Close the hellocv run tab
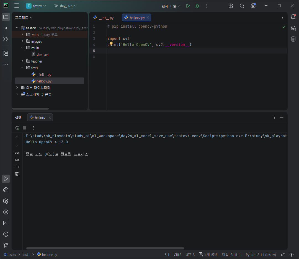Screen dimensions: 299x259 click(x=50, y=118)
